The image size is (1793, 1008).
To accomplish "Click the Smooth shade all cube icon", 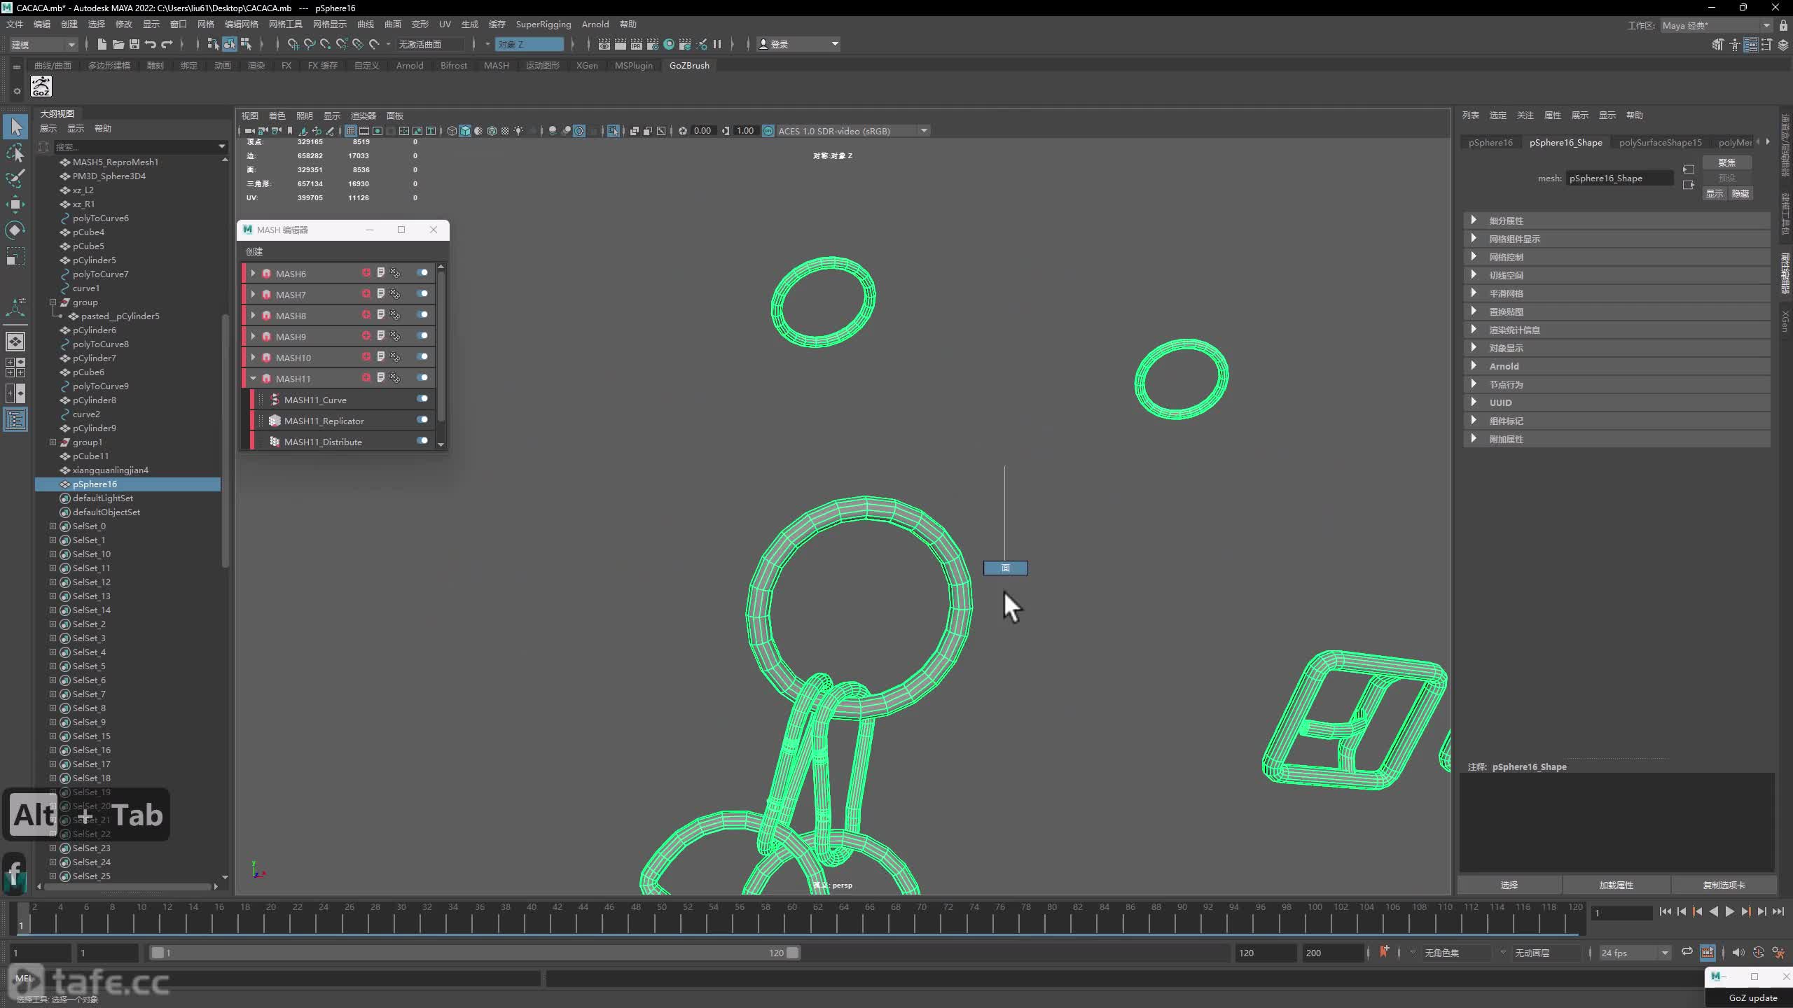I will pos(465,131).
